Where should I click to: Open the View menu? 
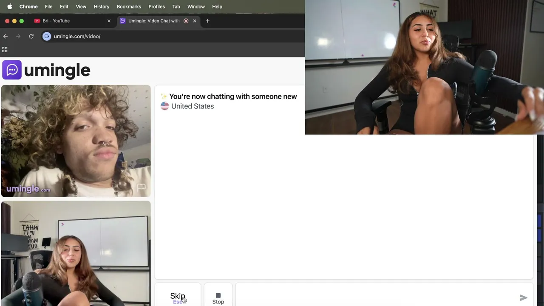click(x=81, y=6)
